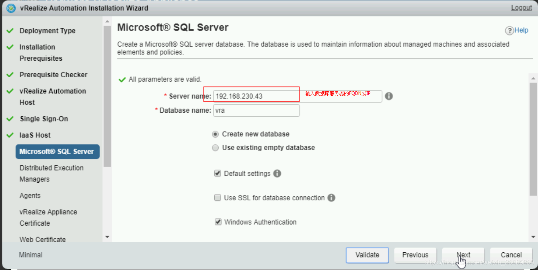Show info icon next to Use SSL option

point(331,198)
